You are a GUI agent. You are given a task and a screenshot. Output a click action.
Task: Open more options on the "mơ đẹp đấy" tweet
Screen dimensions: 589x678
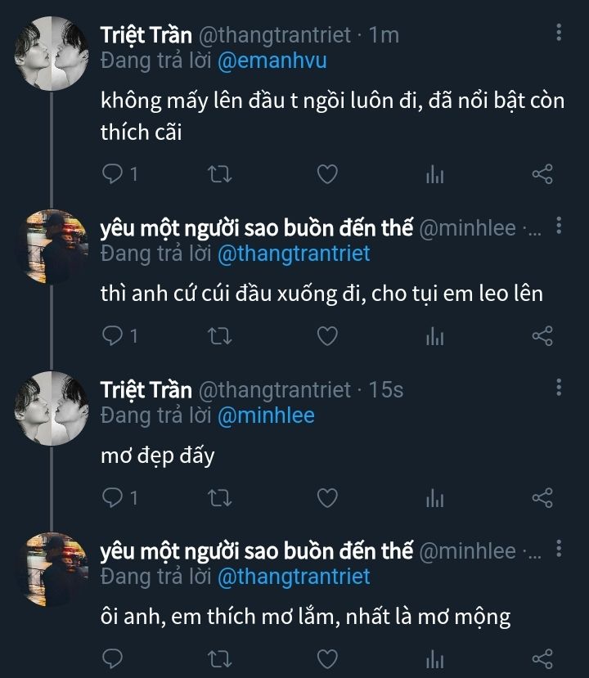(559, 388)
